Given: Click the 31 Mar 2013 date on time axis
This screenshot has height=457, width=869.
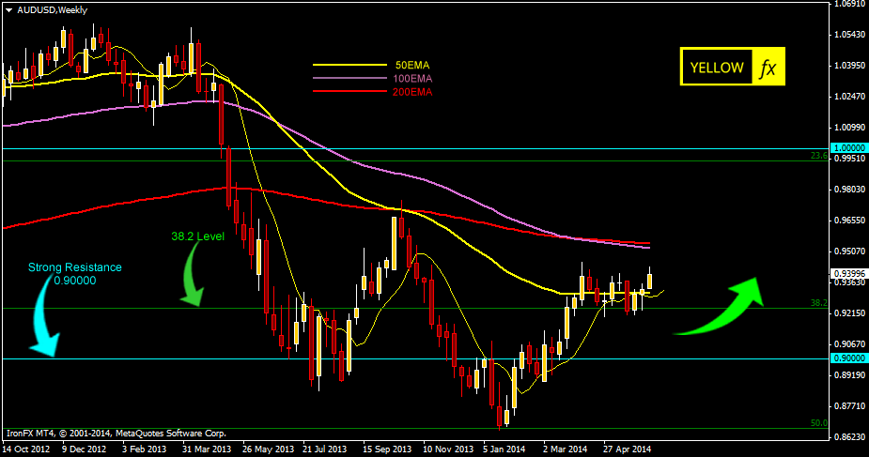Looking at the screenshot, I should coord(206,449).
